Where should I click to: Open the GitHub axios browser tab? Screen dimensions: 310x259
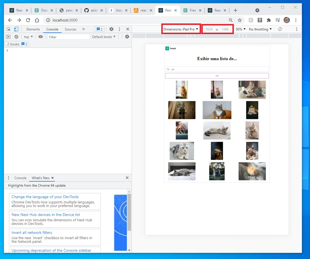[94, 10]
